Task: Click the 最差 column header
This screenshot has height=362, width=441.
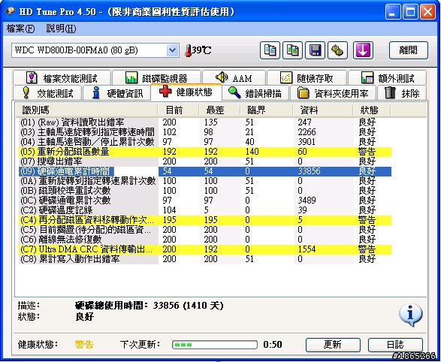Action: click(x=219, y=110)
